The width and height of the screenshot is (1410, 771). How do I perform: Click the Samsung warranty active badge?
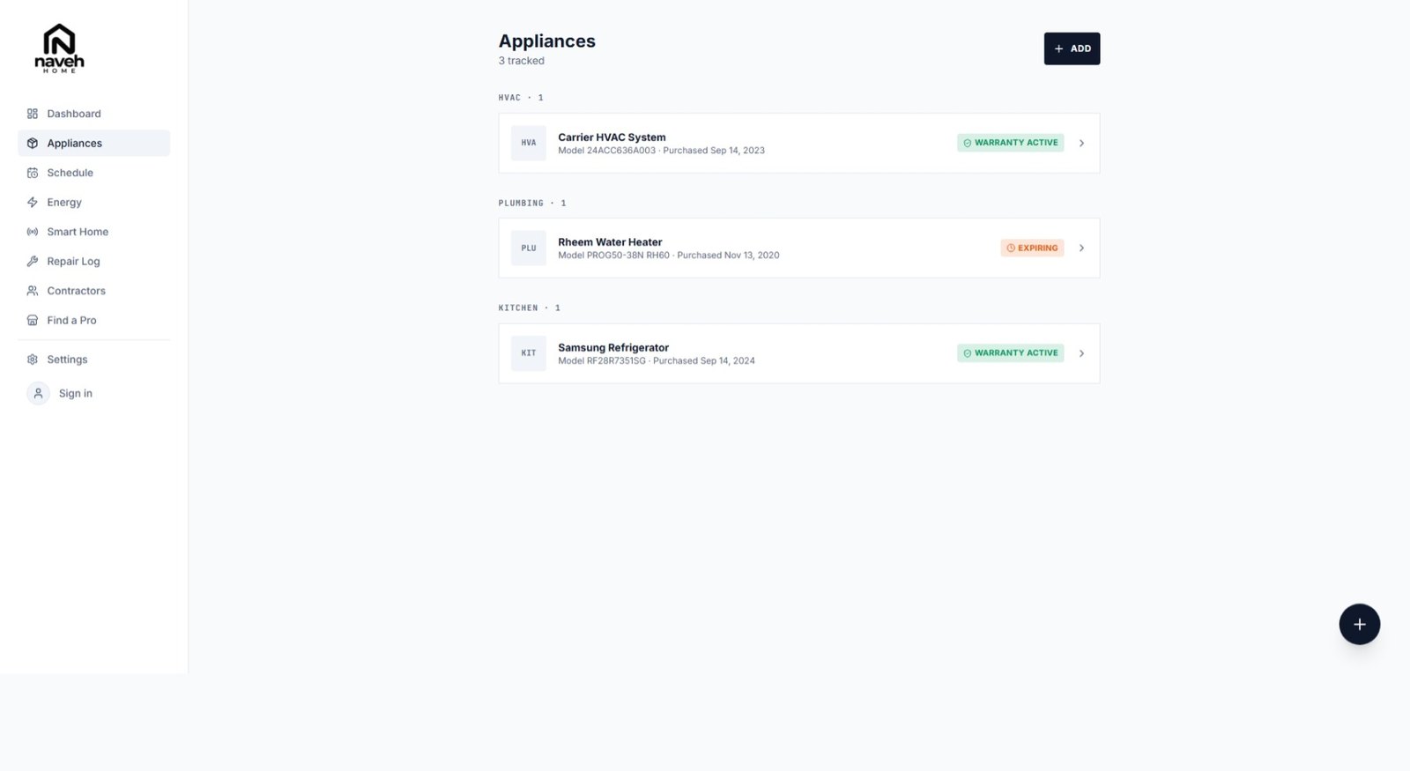(1011, 353)
